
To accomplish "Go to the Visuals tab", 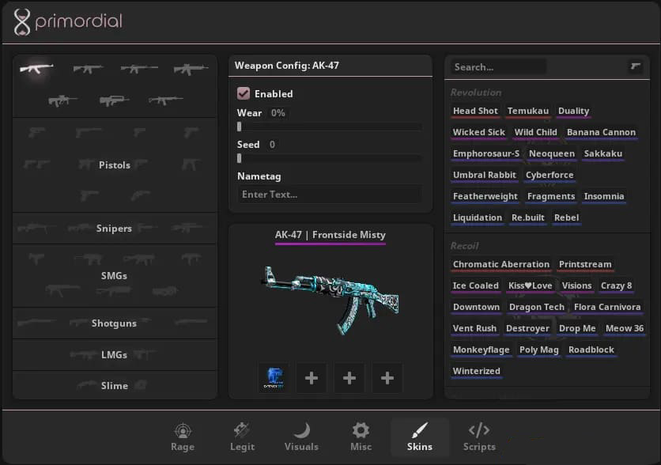I will click(x=301, y=437).
